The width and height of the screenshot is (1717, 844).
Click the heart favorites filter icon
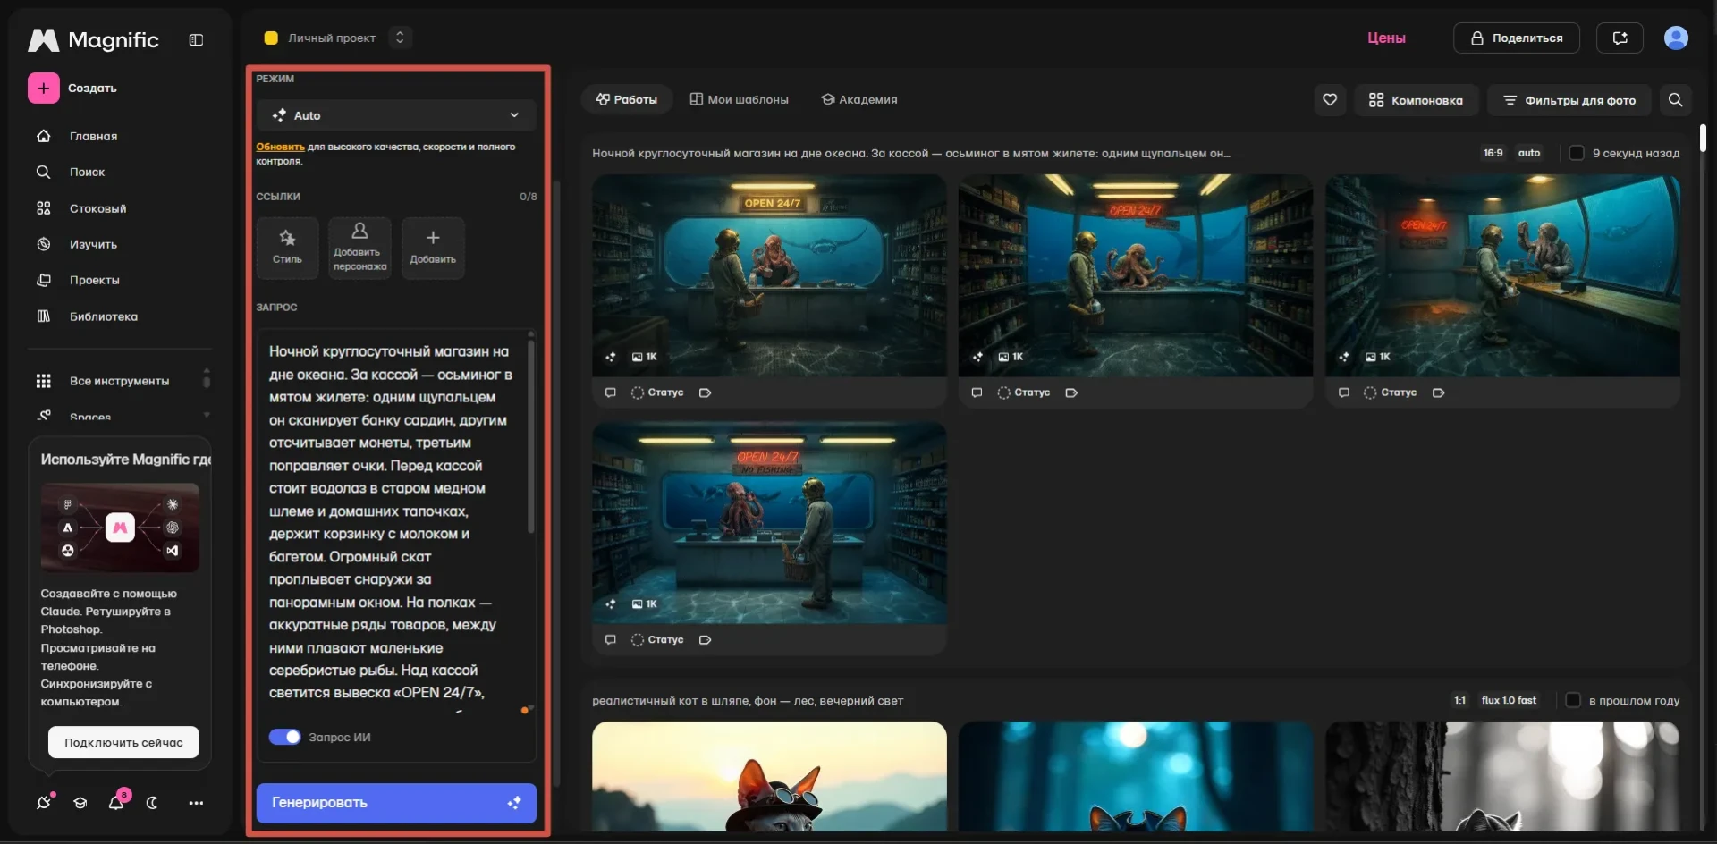[1330, 100]
